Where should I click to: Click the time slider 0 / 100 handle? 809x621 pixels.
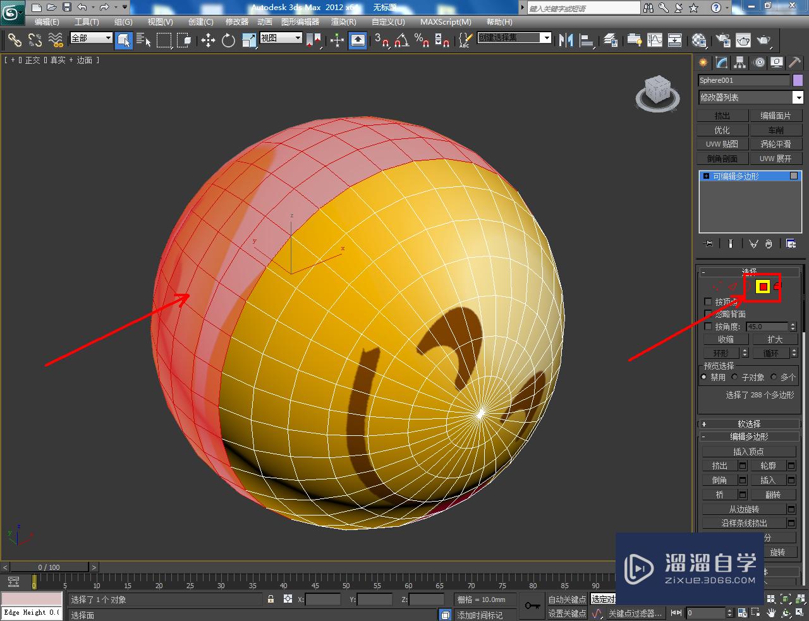pyautogui.click(x=49, y=567)
